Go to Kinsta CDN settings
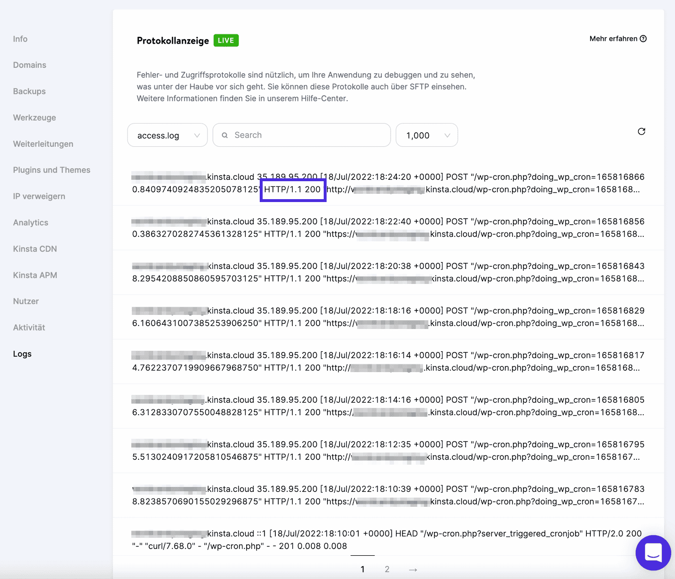 tap(34, 249)
